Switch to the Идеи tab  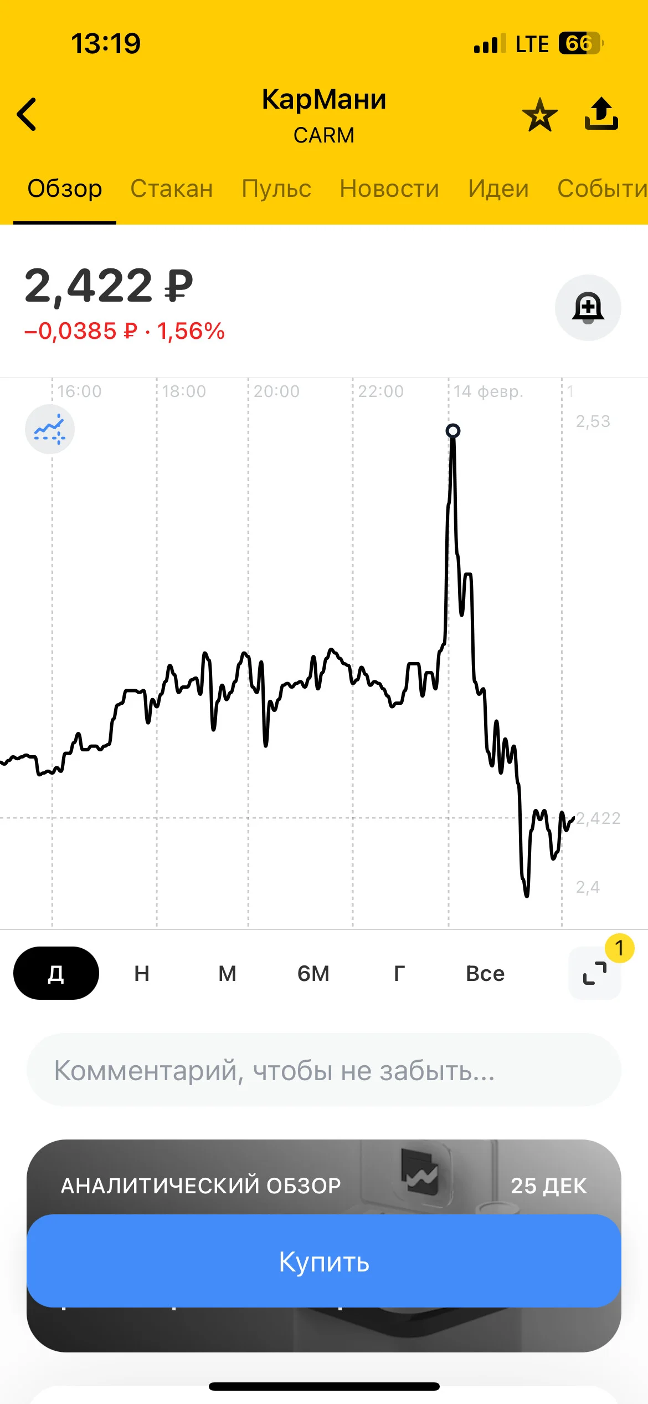coord(498,189)
